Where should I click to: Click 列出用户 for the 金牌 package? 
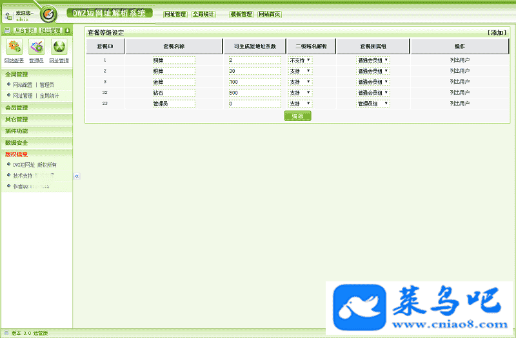click(x=460, y=82)
